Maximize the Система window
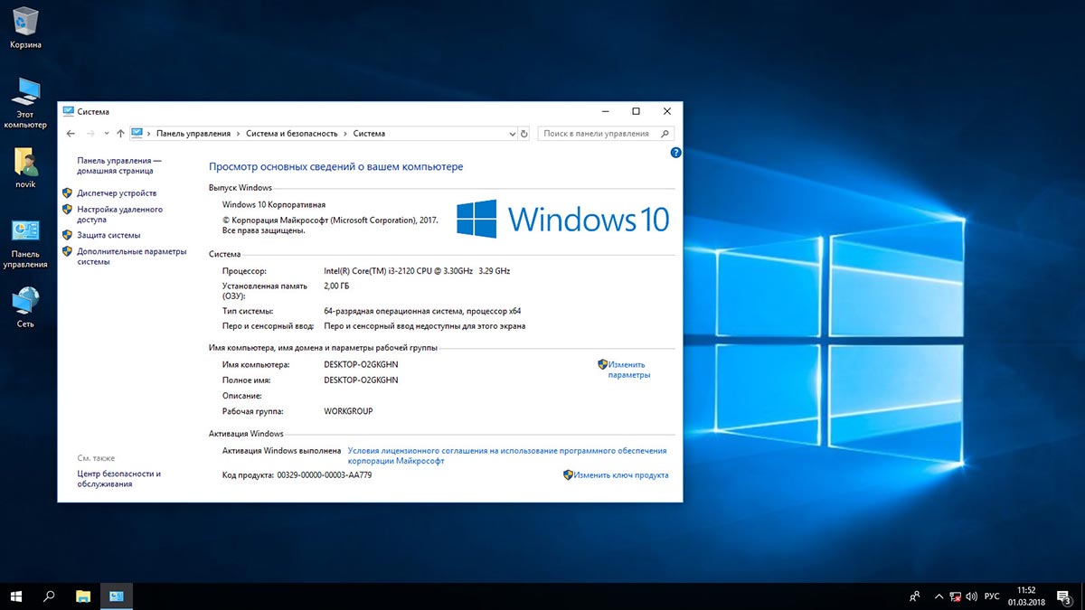This screenshot has height=610, width=1085. click(636, 111)
